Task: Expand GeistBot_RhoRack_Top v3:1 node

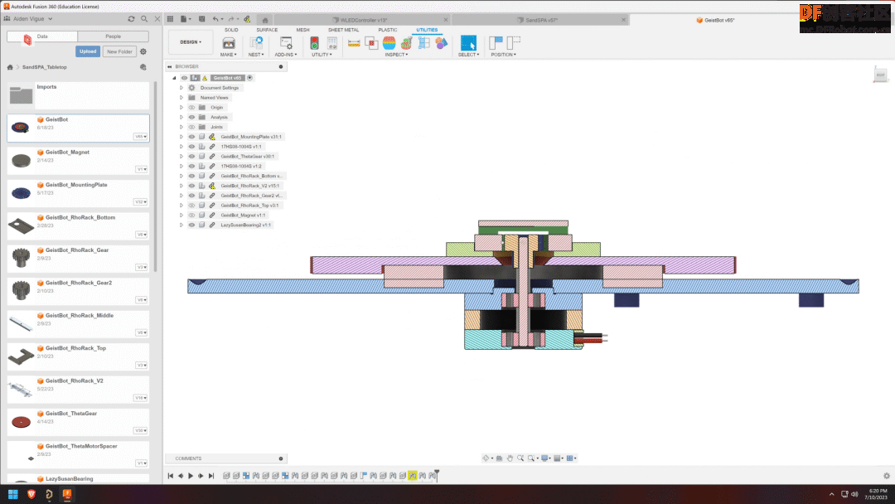Action: (181, 206)
